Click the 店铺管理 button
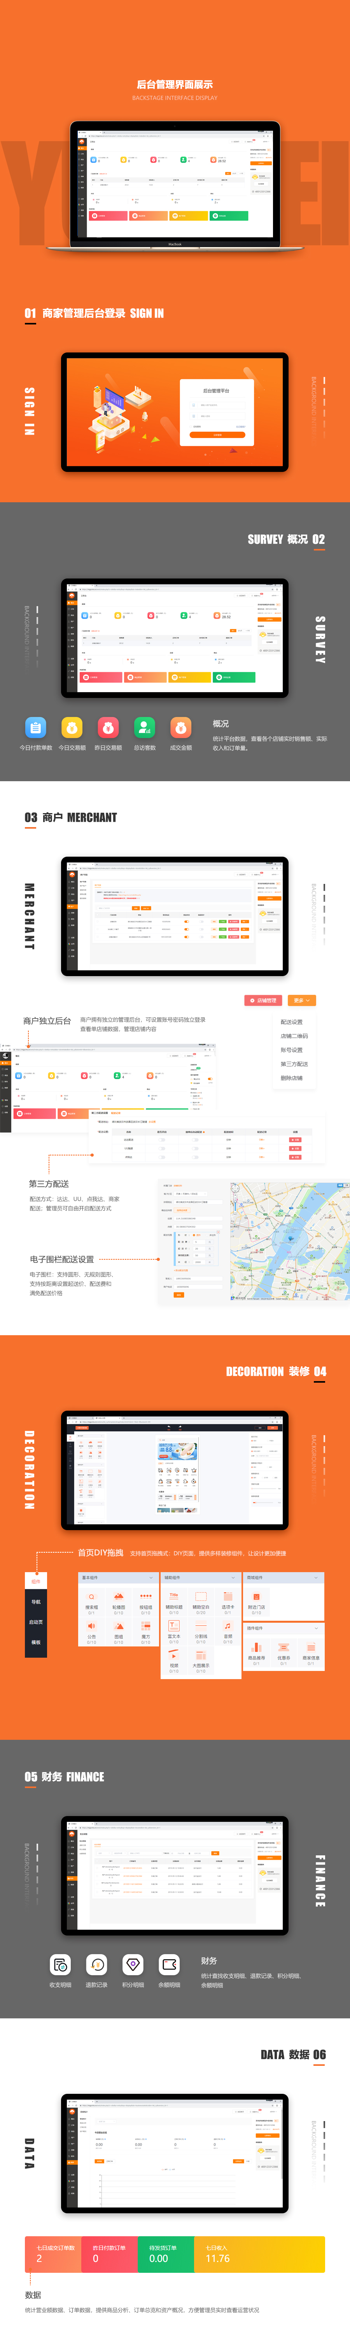 tap(264, 1000)
